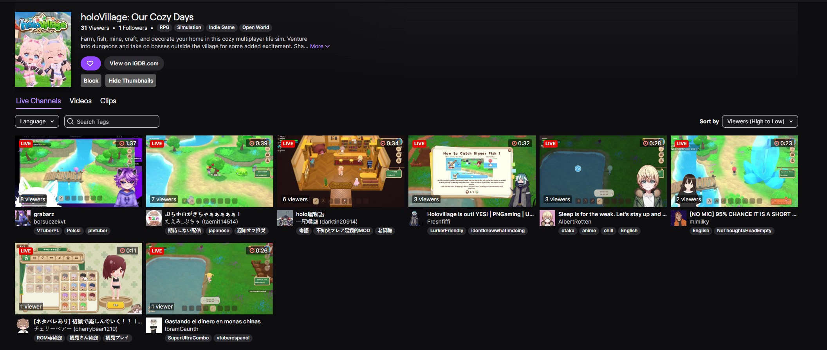Visit Freshfiffi channel name link

(439, 222)
